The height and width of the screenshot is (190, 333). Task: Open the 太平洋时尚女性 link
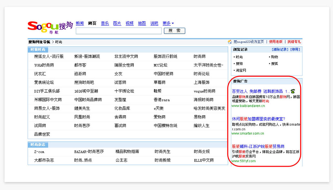coord(208,65)
